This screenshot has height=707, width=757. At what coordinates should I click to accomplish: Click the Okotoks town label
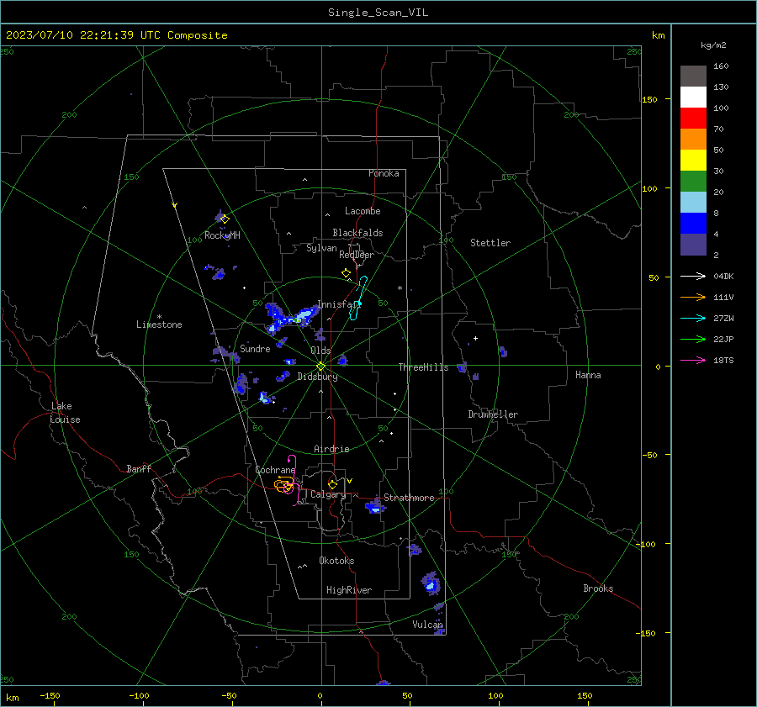point(336,562)
